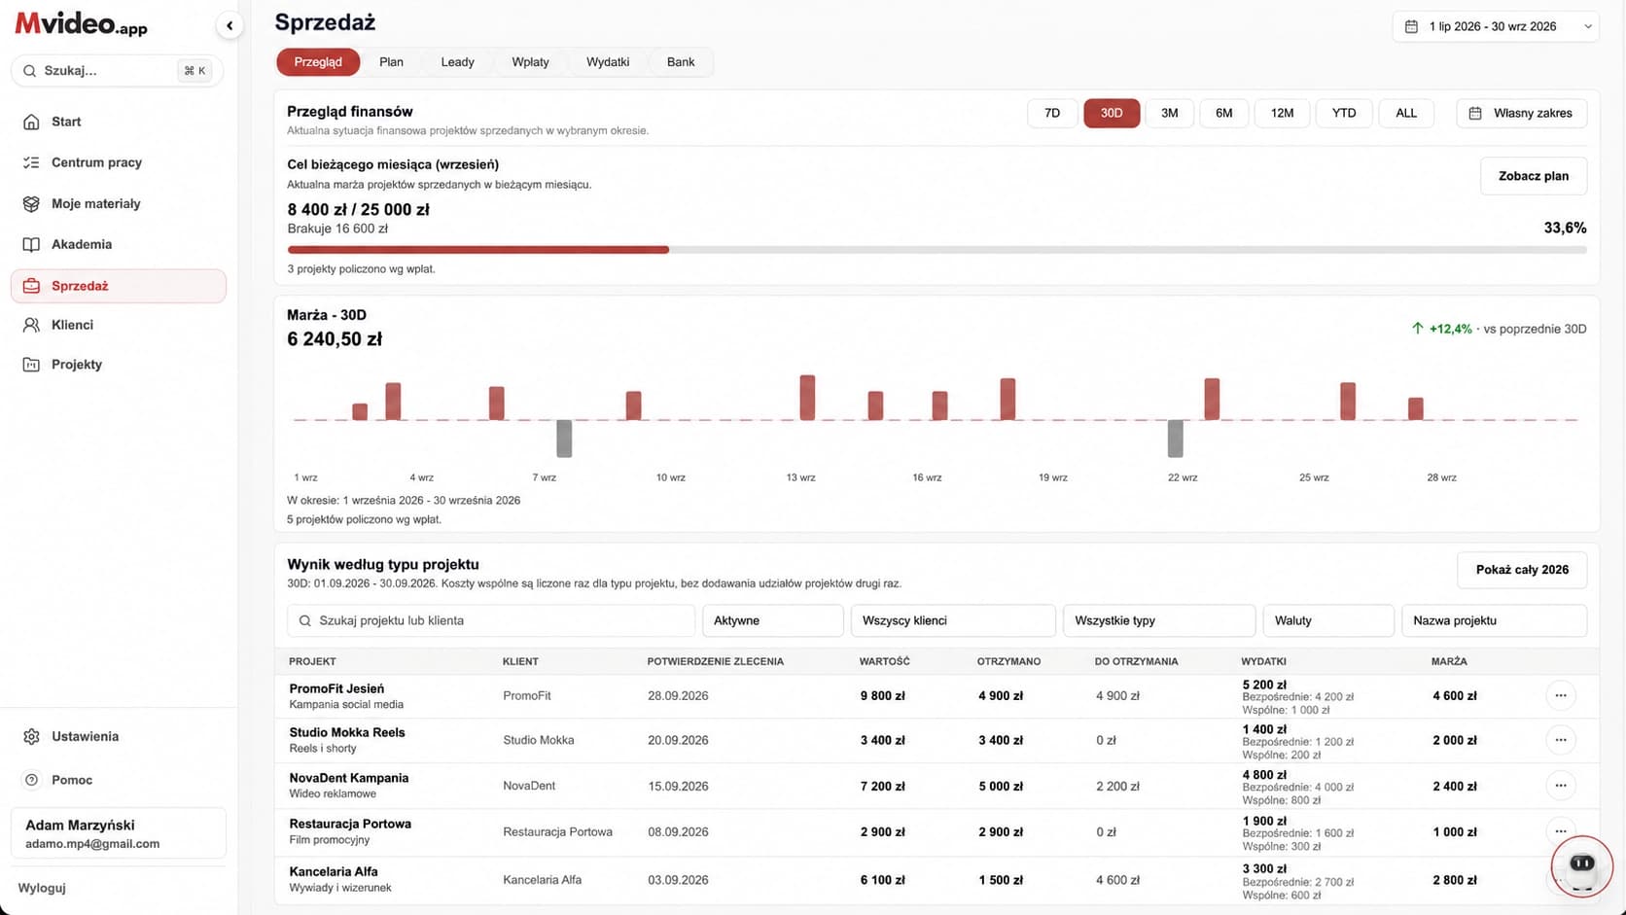Click the Pomoc question mark icon

click(31, 780)
